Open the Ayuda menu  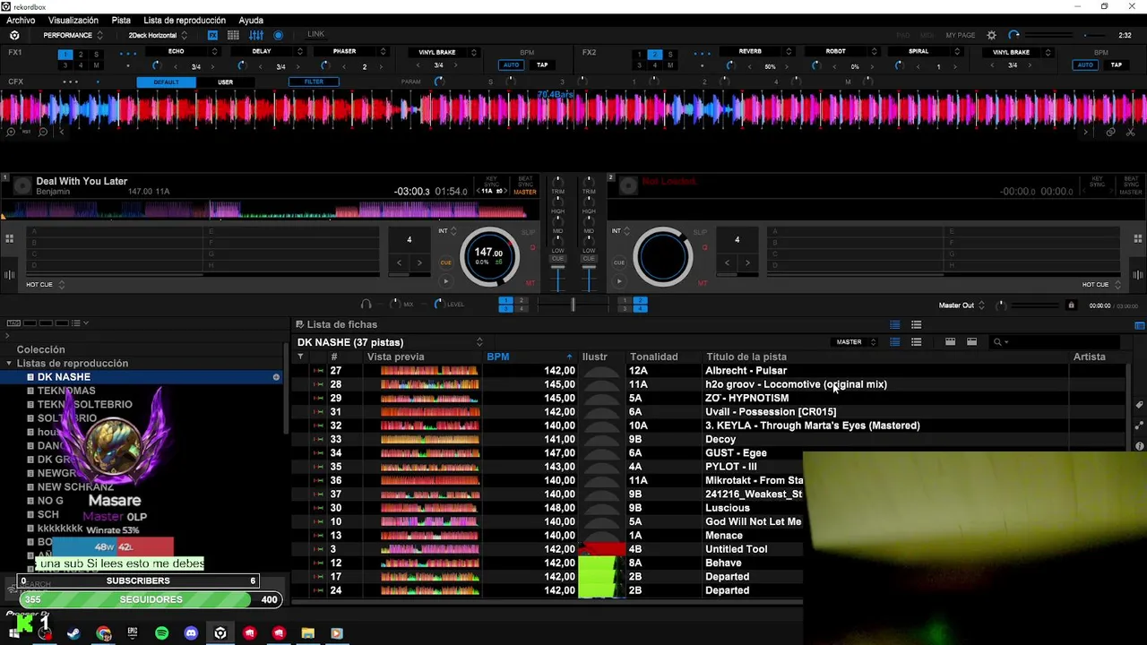[251, 20]
